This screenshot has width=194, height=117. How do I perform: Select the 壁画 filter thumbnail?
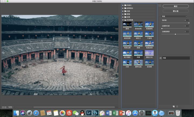tap(127, 24)
